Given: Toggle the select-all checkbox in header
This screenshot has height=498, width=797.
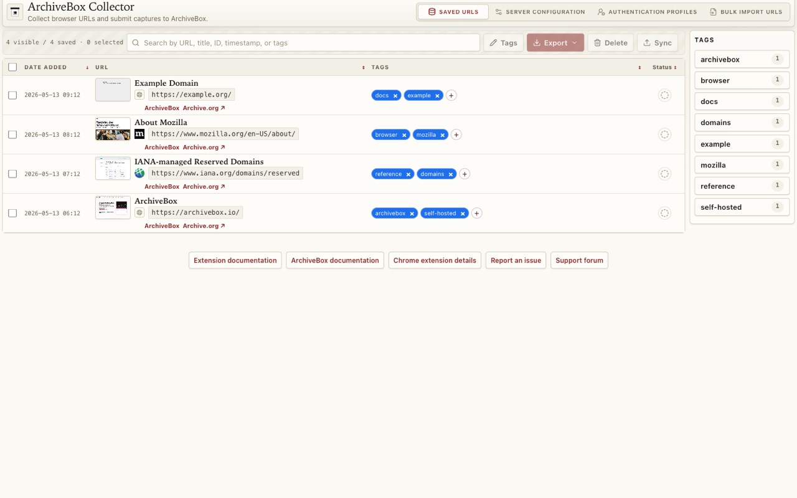Looking at the screenshot, I should pos(12,67).
